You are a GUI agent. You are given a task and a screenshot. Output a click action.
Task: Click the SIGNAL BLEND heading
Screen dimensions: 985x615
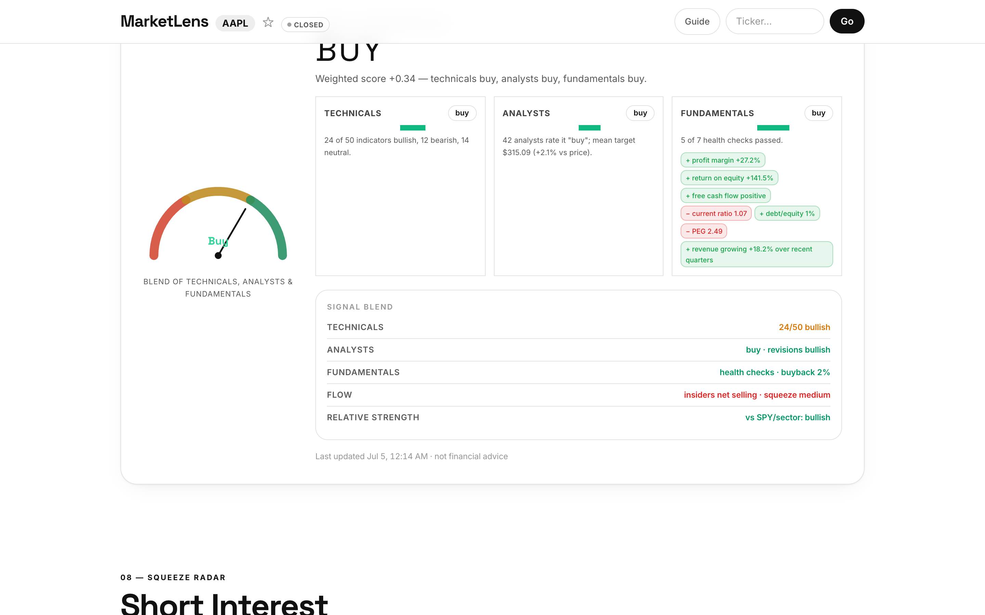(360, 307)
